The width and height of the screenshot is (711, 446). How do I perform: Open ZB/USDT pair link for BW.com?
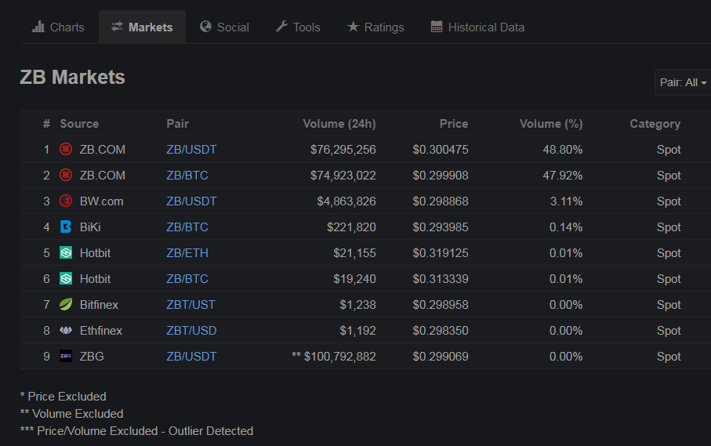(191, 201)
